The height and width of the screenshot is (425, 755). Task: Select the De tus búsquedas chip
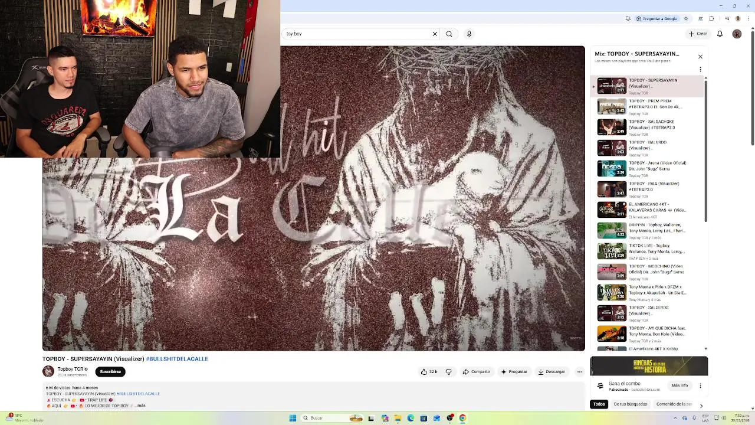pos(631,404)
